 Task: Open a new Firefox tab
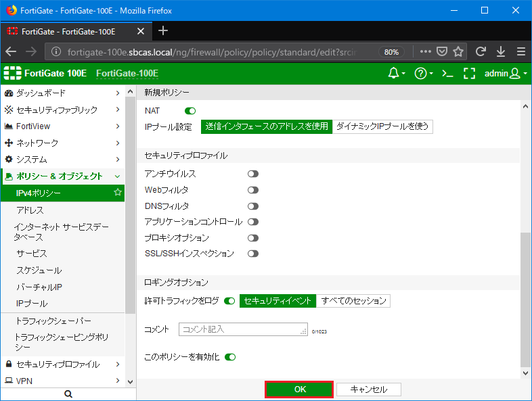pos(163,30)
